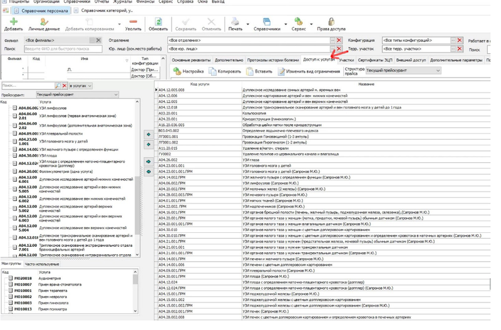The width and height of the screenshot is (501, 330).
Task: Open the Отчеты menu
Action: [x=101, y=3]
